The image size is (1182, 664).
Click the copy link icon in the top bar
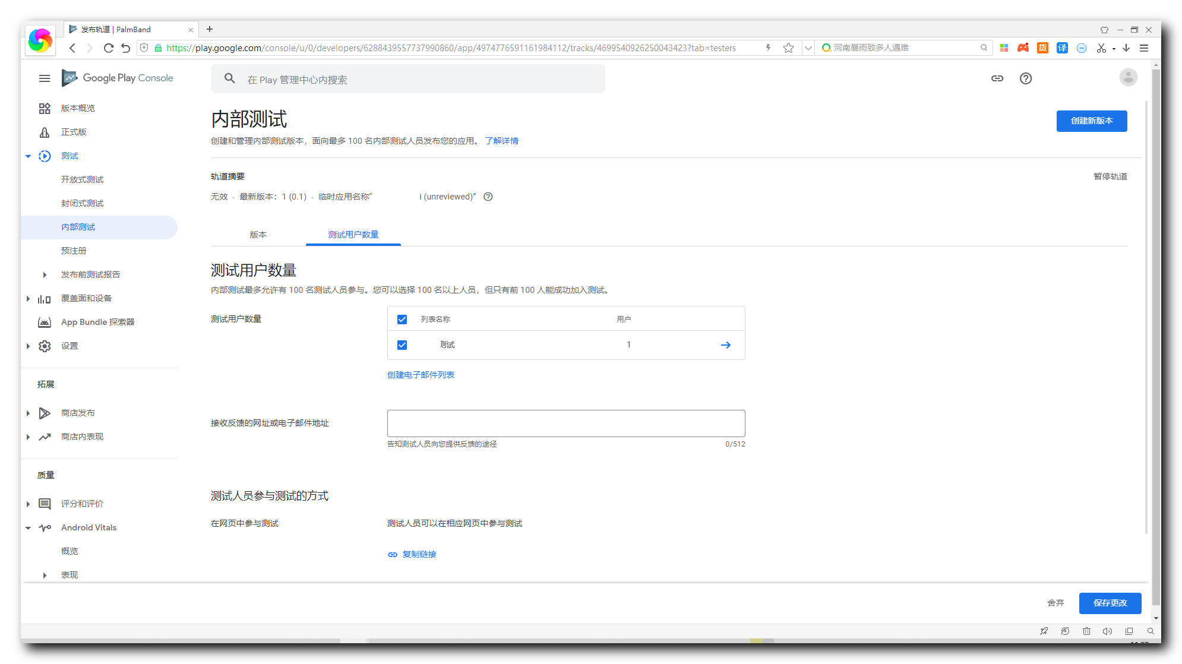997,78
